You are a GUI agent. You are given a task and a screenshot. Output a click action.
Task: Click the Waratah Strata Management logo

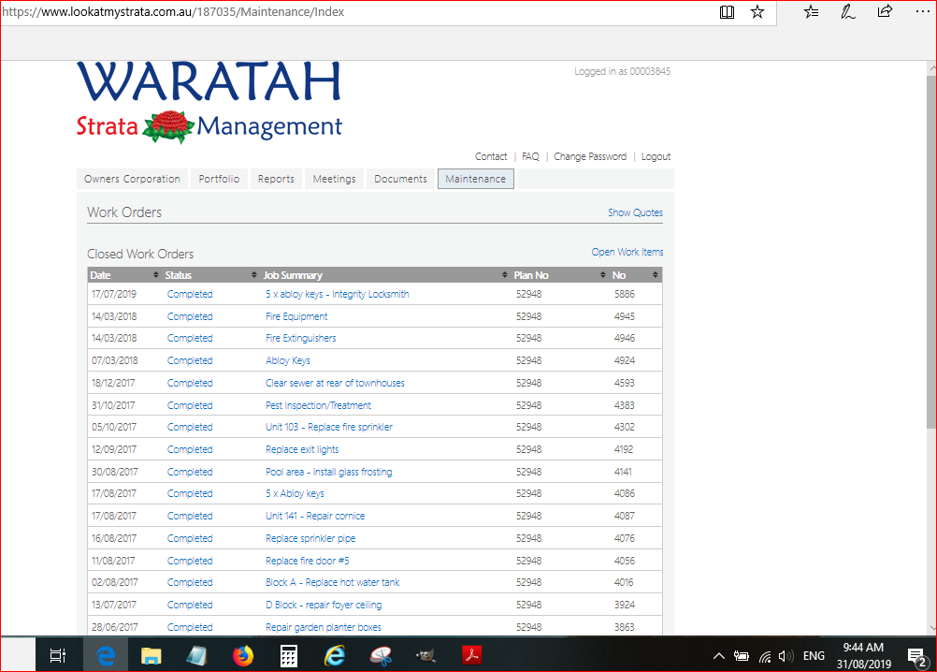click(x=209, y=102)
